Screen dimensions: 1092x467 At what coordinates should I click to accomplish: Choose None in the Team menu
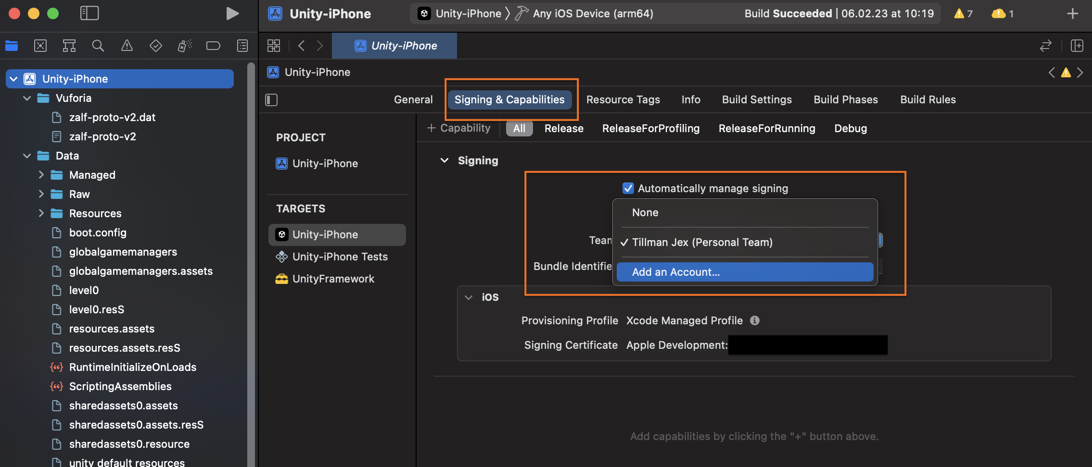pos(745,212)
